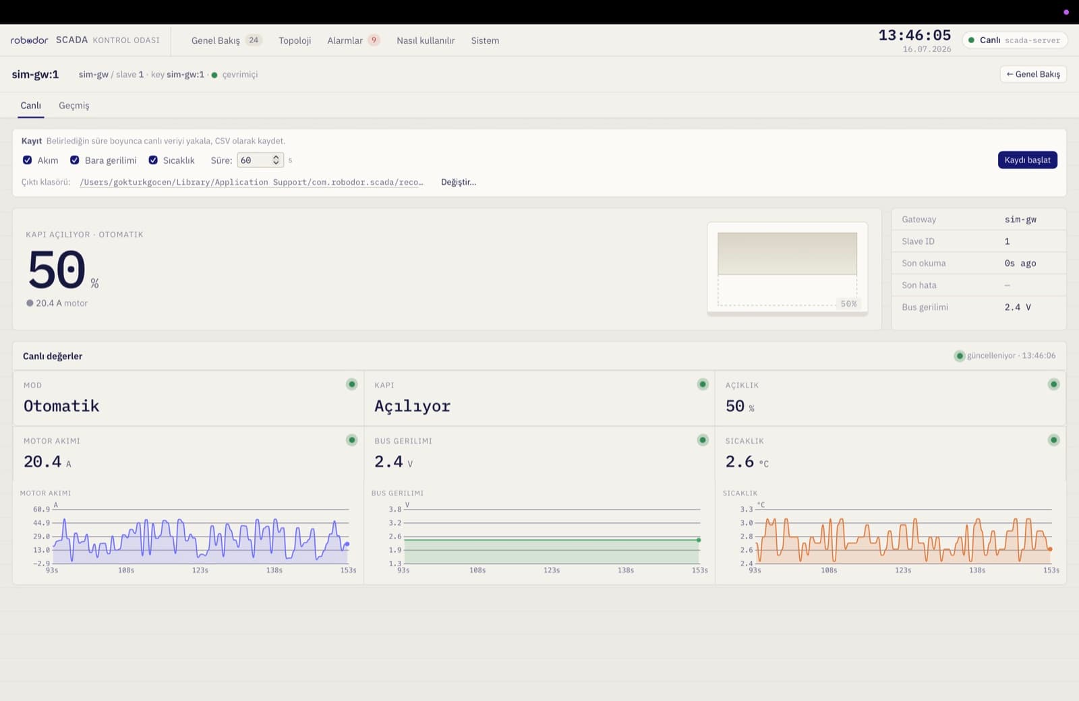The width and height of the screenshot is (1079, 701).
Task: Click the Sıcaklık line chart
Action: coord(904,536)
